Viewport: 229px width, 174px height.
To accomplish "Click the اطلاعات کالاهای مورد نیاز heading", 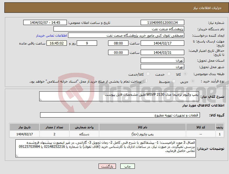I will tap(203, 105).
